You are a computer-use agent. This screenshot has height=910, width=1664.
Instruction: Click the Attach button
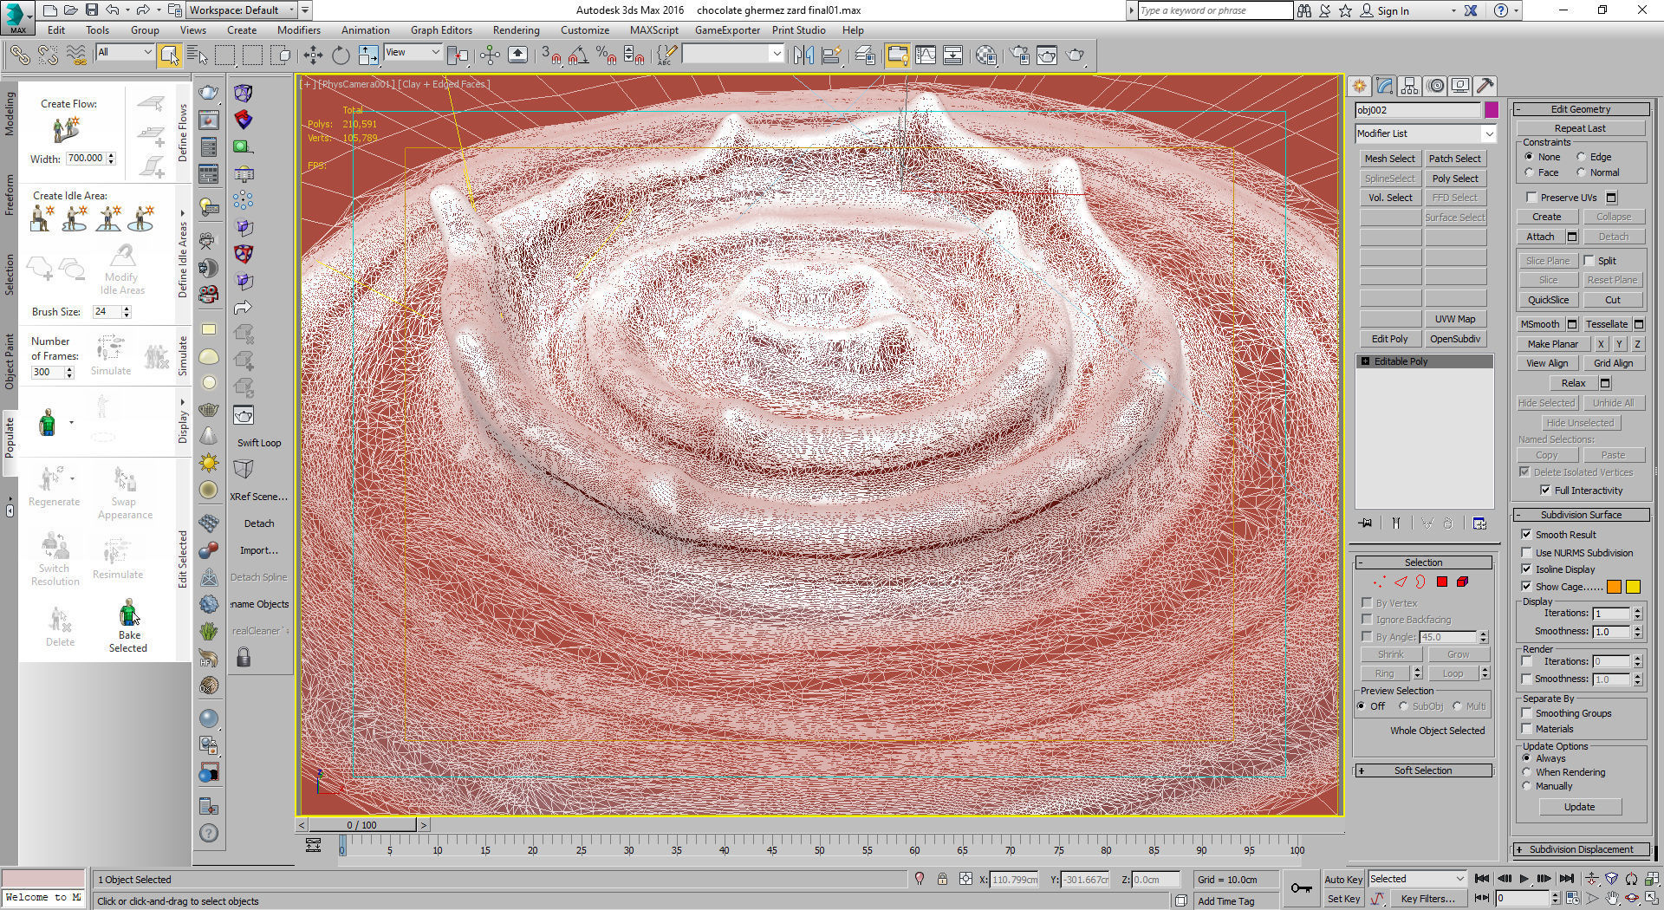pos(1540,237)
